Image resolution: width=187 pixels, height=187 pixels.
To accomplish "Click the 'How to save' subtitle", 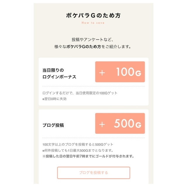I will [x=93, y=22].
